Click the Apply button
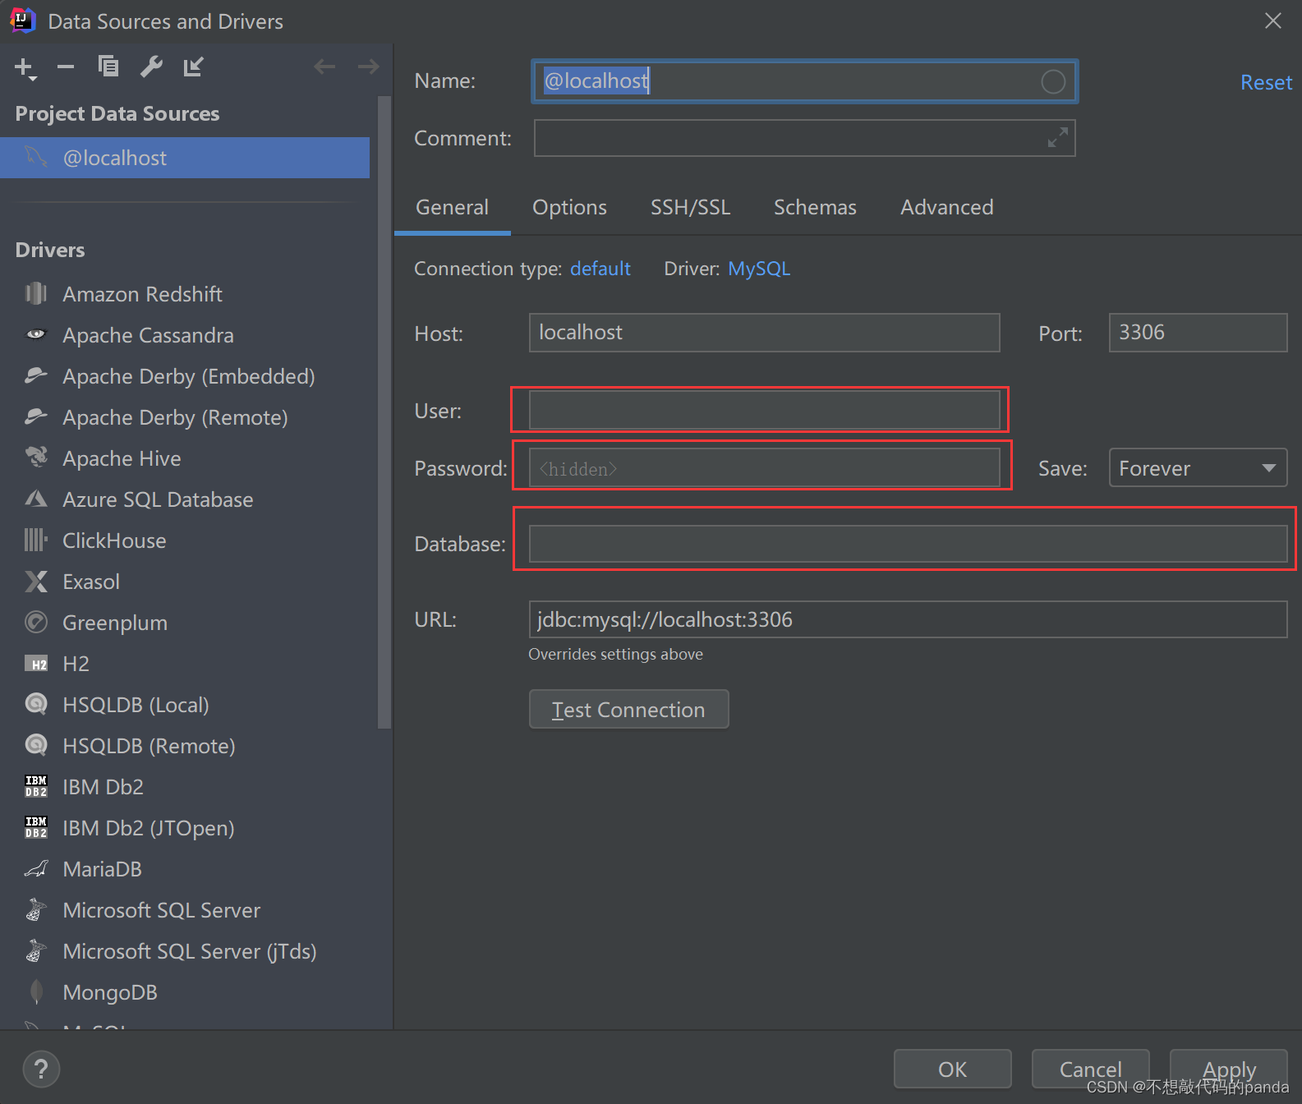Image resolution: width=1302 pixels, height=1104 pixels. pos(1228,1069)
